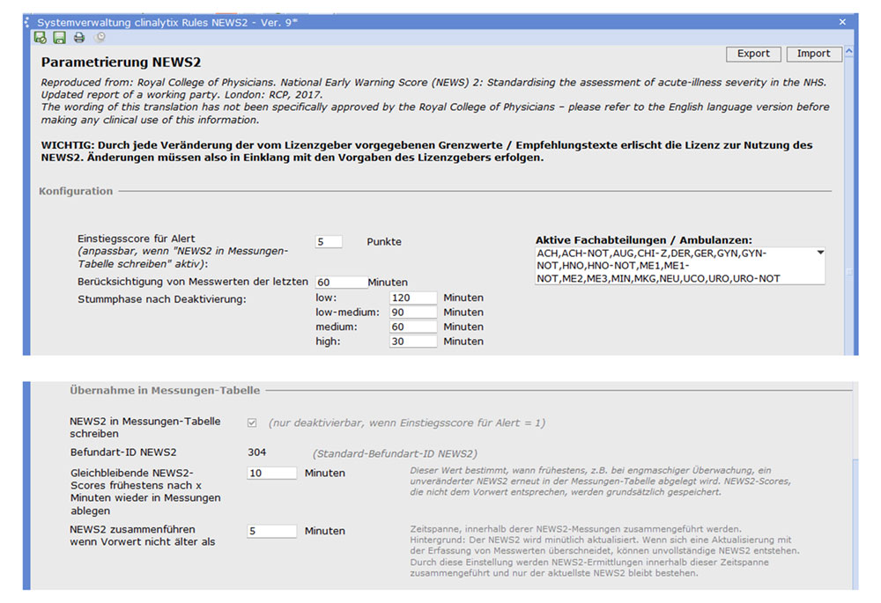Click the Export button
The width and height of the screenshot is (881, 603).
coord(753,54)
